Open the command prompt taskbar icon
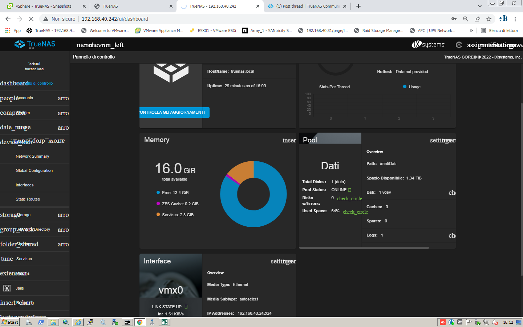 [x=127, y=322]
